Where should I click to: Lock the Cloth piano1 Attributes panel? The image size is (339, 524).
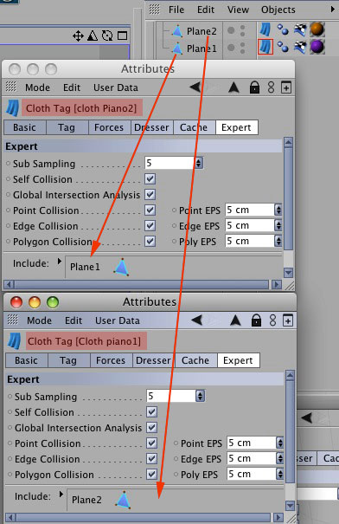point(256,320)
